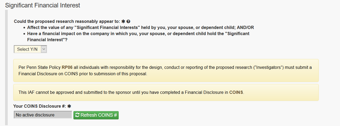Select the "Your COINS Disclosure #:" label

click(40, 106)
